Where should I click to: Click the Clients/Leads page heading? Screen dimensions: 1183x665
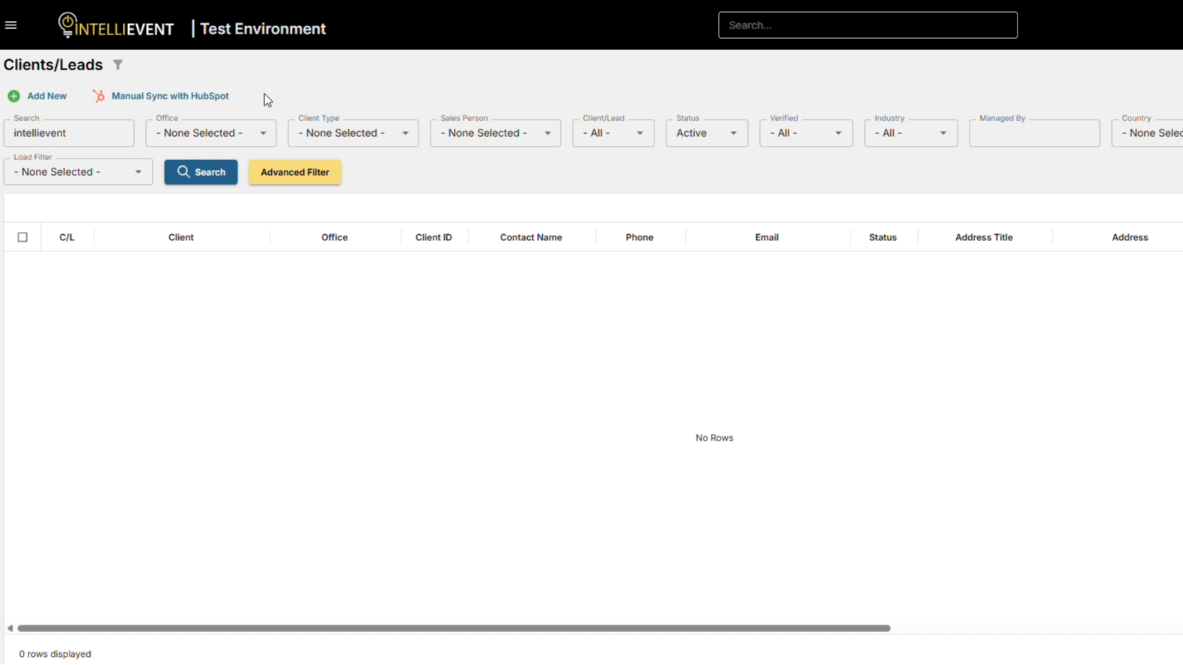pyautogui.click(x=53, y=65)
